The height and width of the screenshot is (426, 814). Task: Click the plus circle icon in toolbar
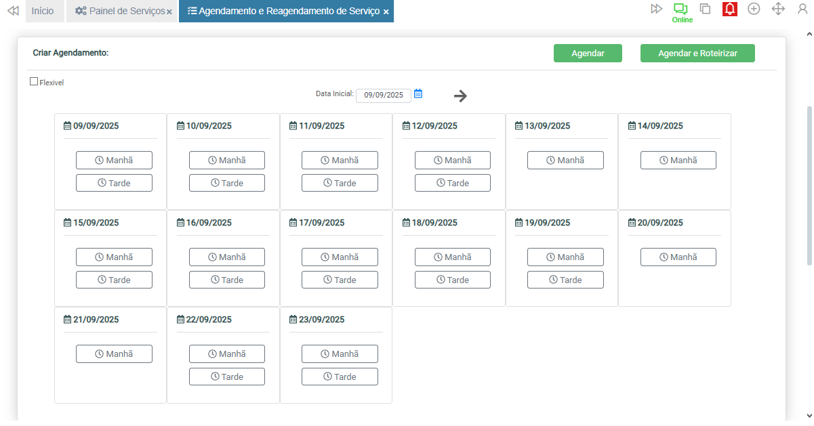point(754,9)
